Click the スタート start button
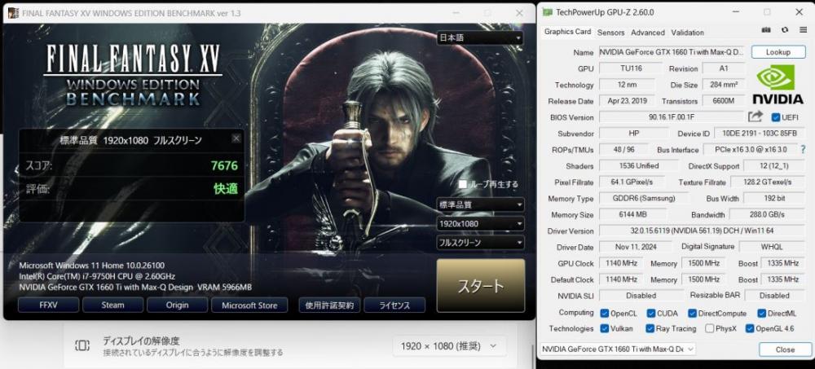815x369 pixels. coord(480,285)
